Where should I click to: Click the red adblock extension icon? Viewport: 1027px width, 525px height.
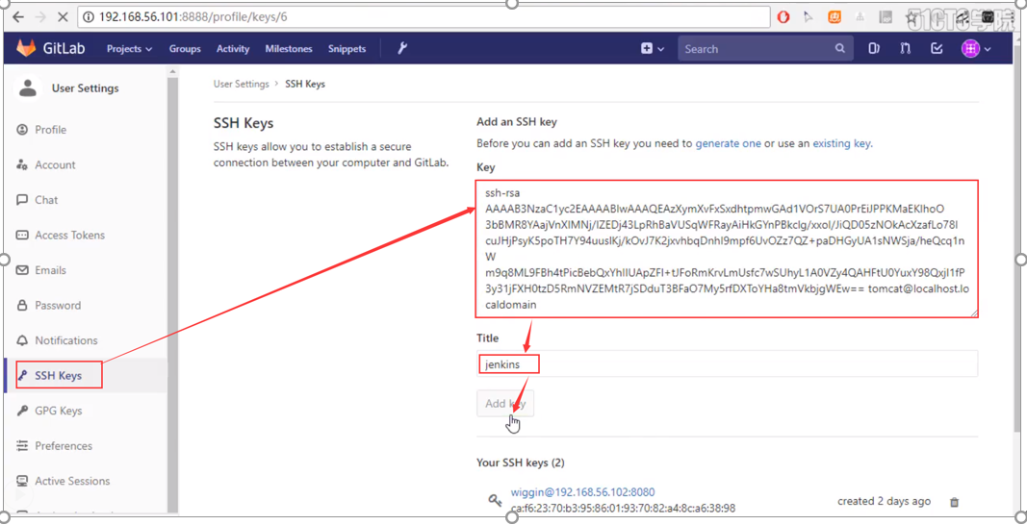pos(783,17)
